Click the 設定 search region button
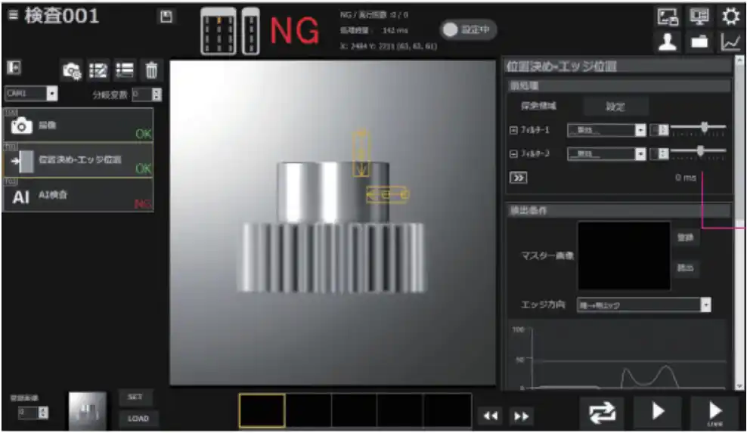The width and height of the screenshot is (747, 433). [615, 107]
